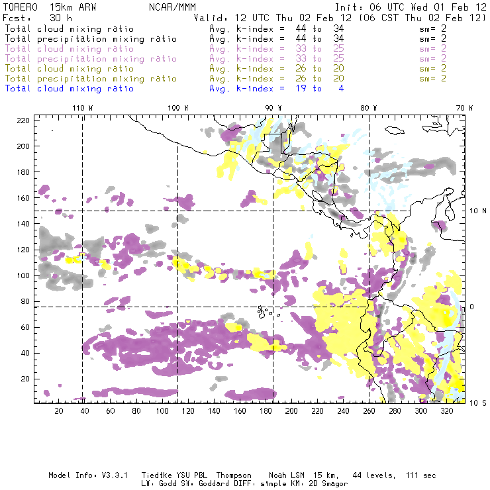Click the "Noah LSM" model text
The height and width of the screenshot is (490, 490).
[x=287, y=475]
